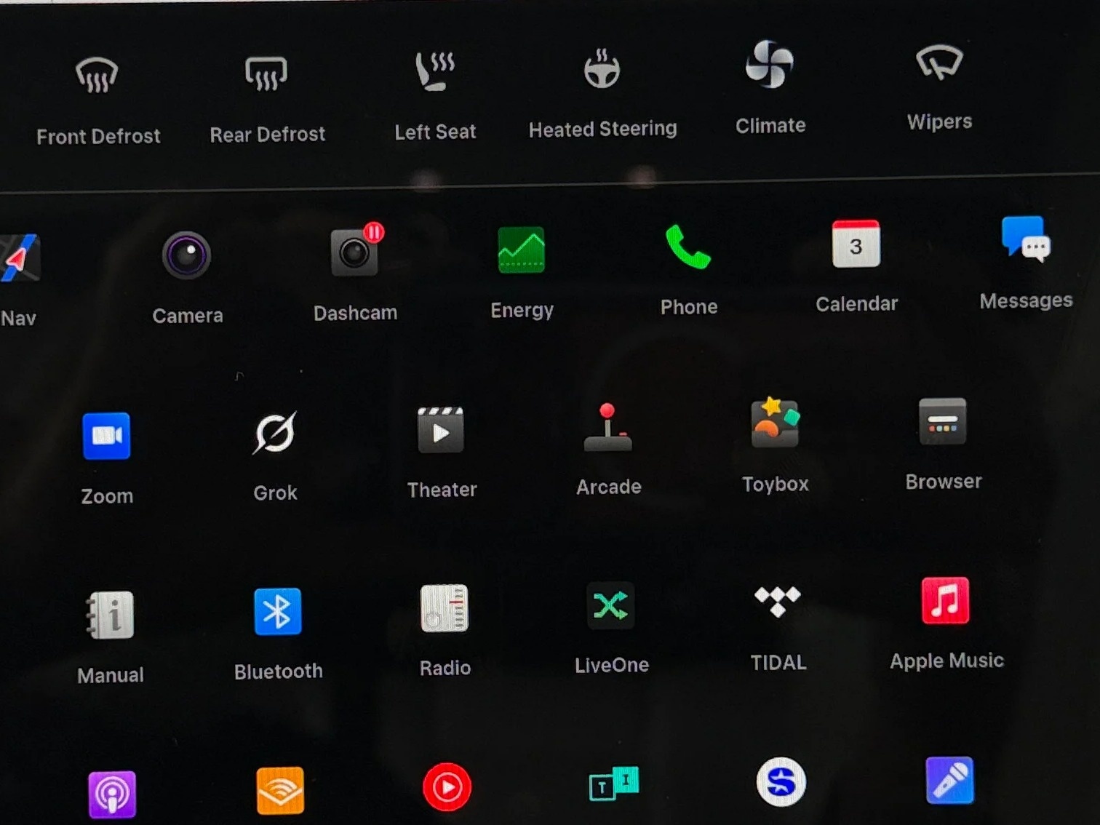Image resolution: width=1100 pixels, height=825 pixels.
Task: Open the Grok assistant
Action: tap(274, 433)
